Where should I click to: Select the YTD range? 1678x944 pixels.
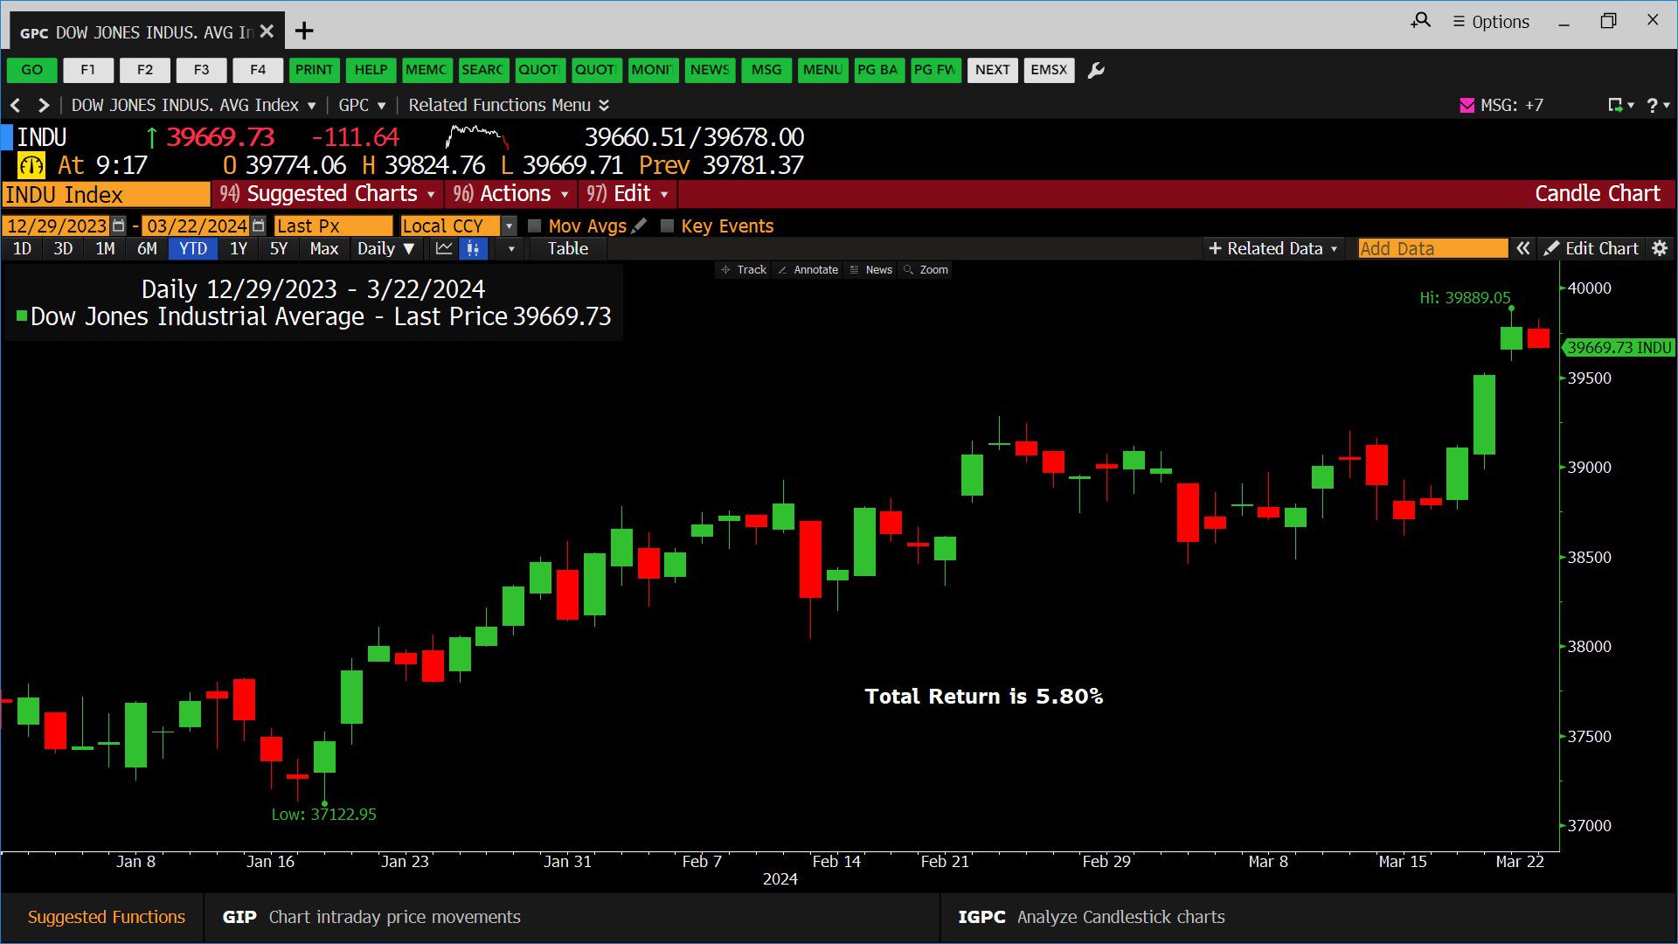click(193, 248)
